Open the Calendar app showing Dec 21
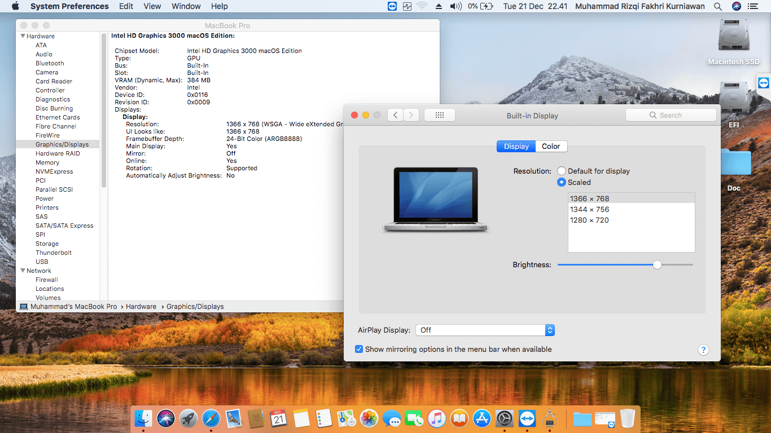This screenshot has width=771, height=433. pyautogui.click(x=278, y=419)
